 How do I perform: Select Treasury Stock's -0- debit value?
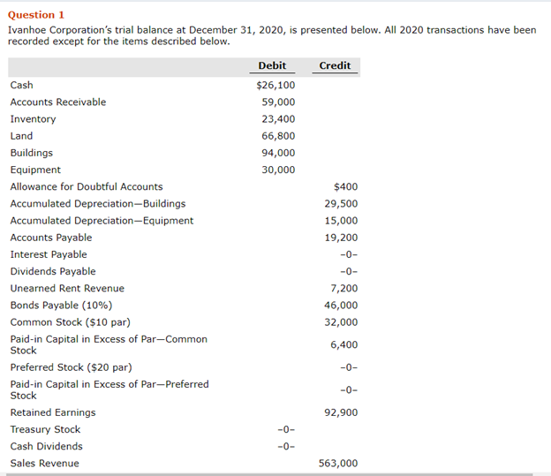286,429
